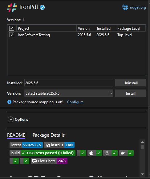Image resolution: width=150 pixels, height=179 pixels.
Task: Click the Installed version 2025.5.6 field
Action: click(69, 83)
